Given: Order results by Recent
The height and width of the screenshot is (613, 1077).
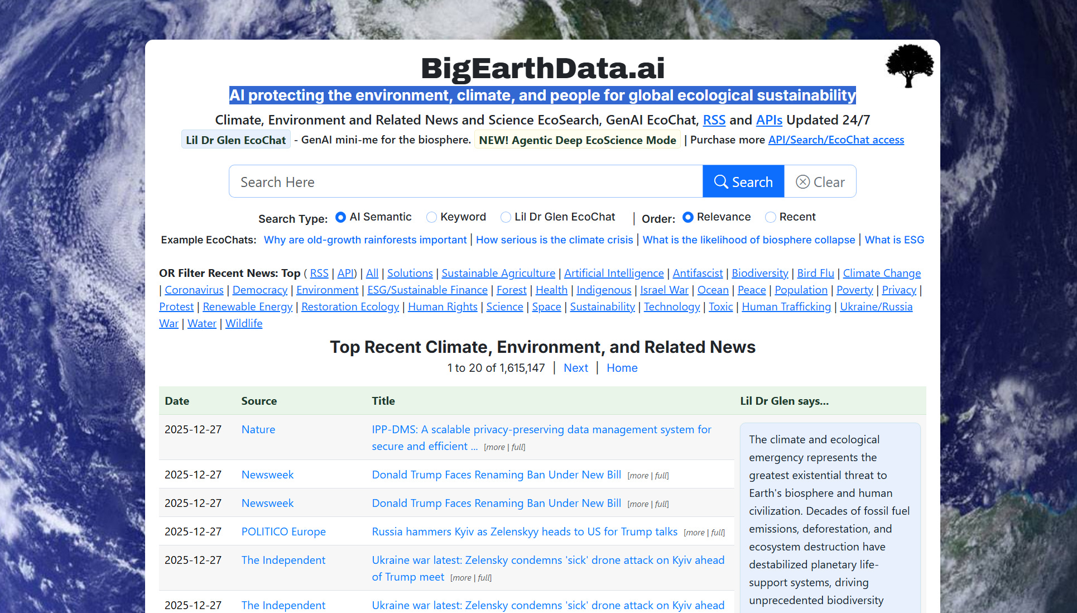Looking at the screenshot, I should (770, 217).
